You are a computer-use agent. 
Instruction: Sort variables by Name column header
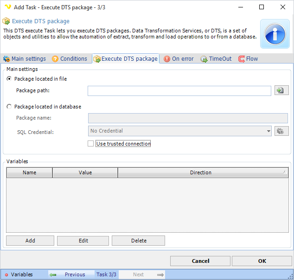(29, 172)
